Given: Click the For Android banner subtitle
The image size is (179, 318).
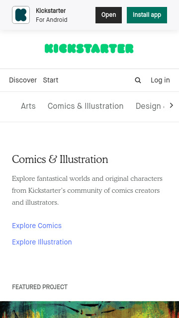Looking at the screenshot, I should (52, 20).
